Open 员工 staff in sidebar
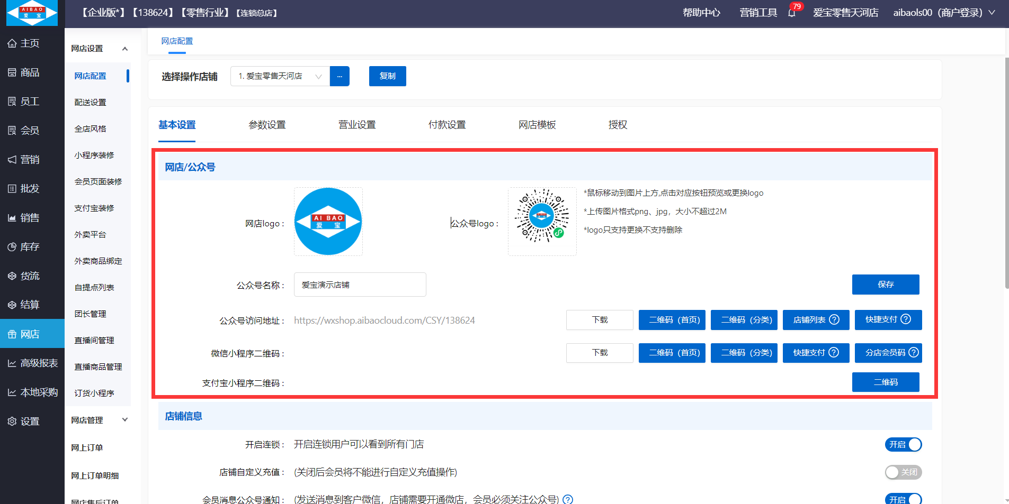Screen dimensions: 1009x504 (x=24, y=102)
